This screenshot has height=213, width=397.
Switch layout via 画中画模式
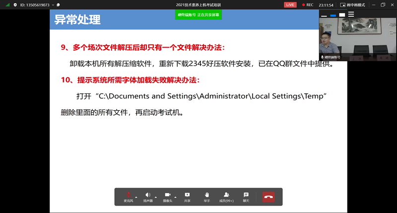pos(352,4)
